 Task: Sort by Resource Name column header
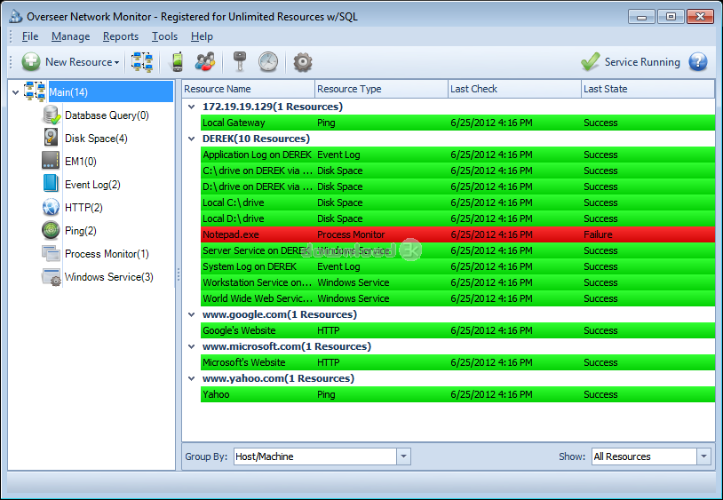[x=249, y=89]
